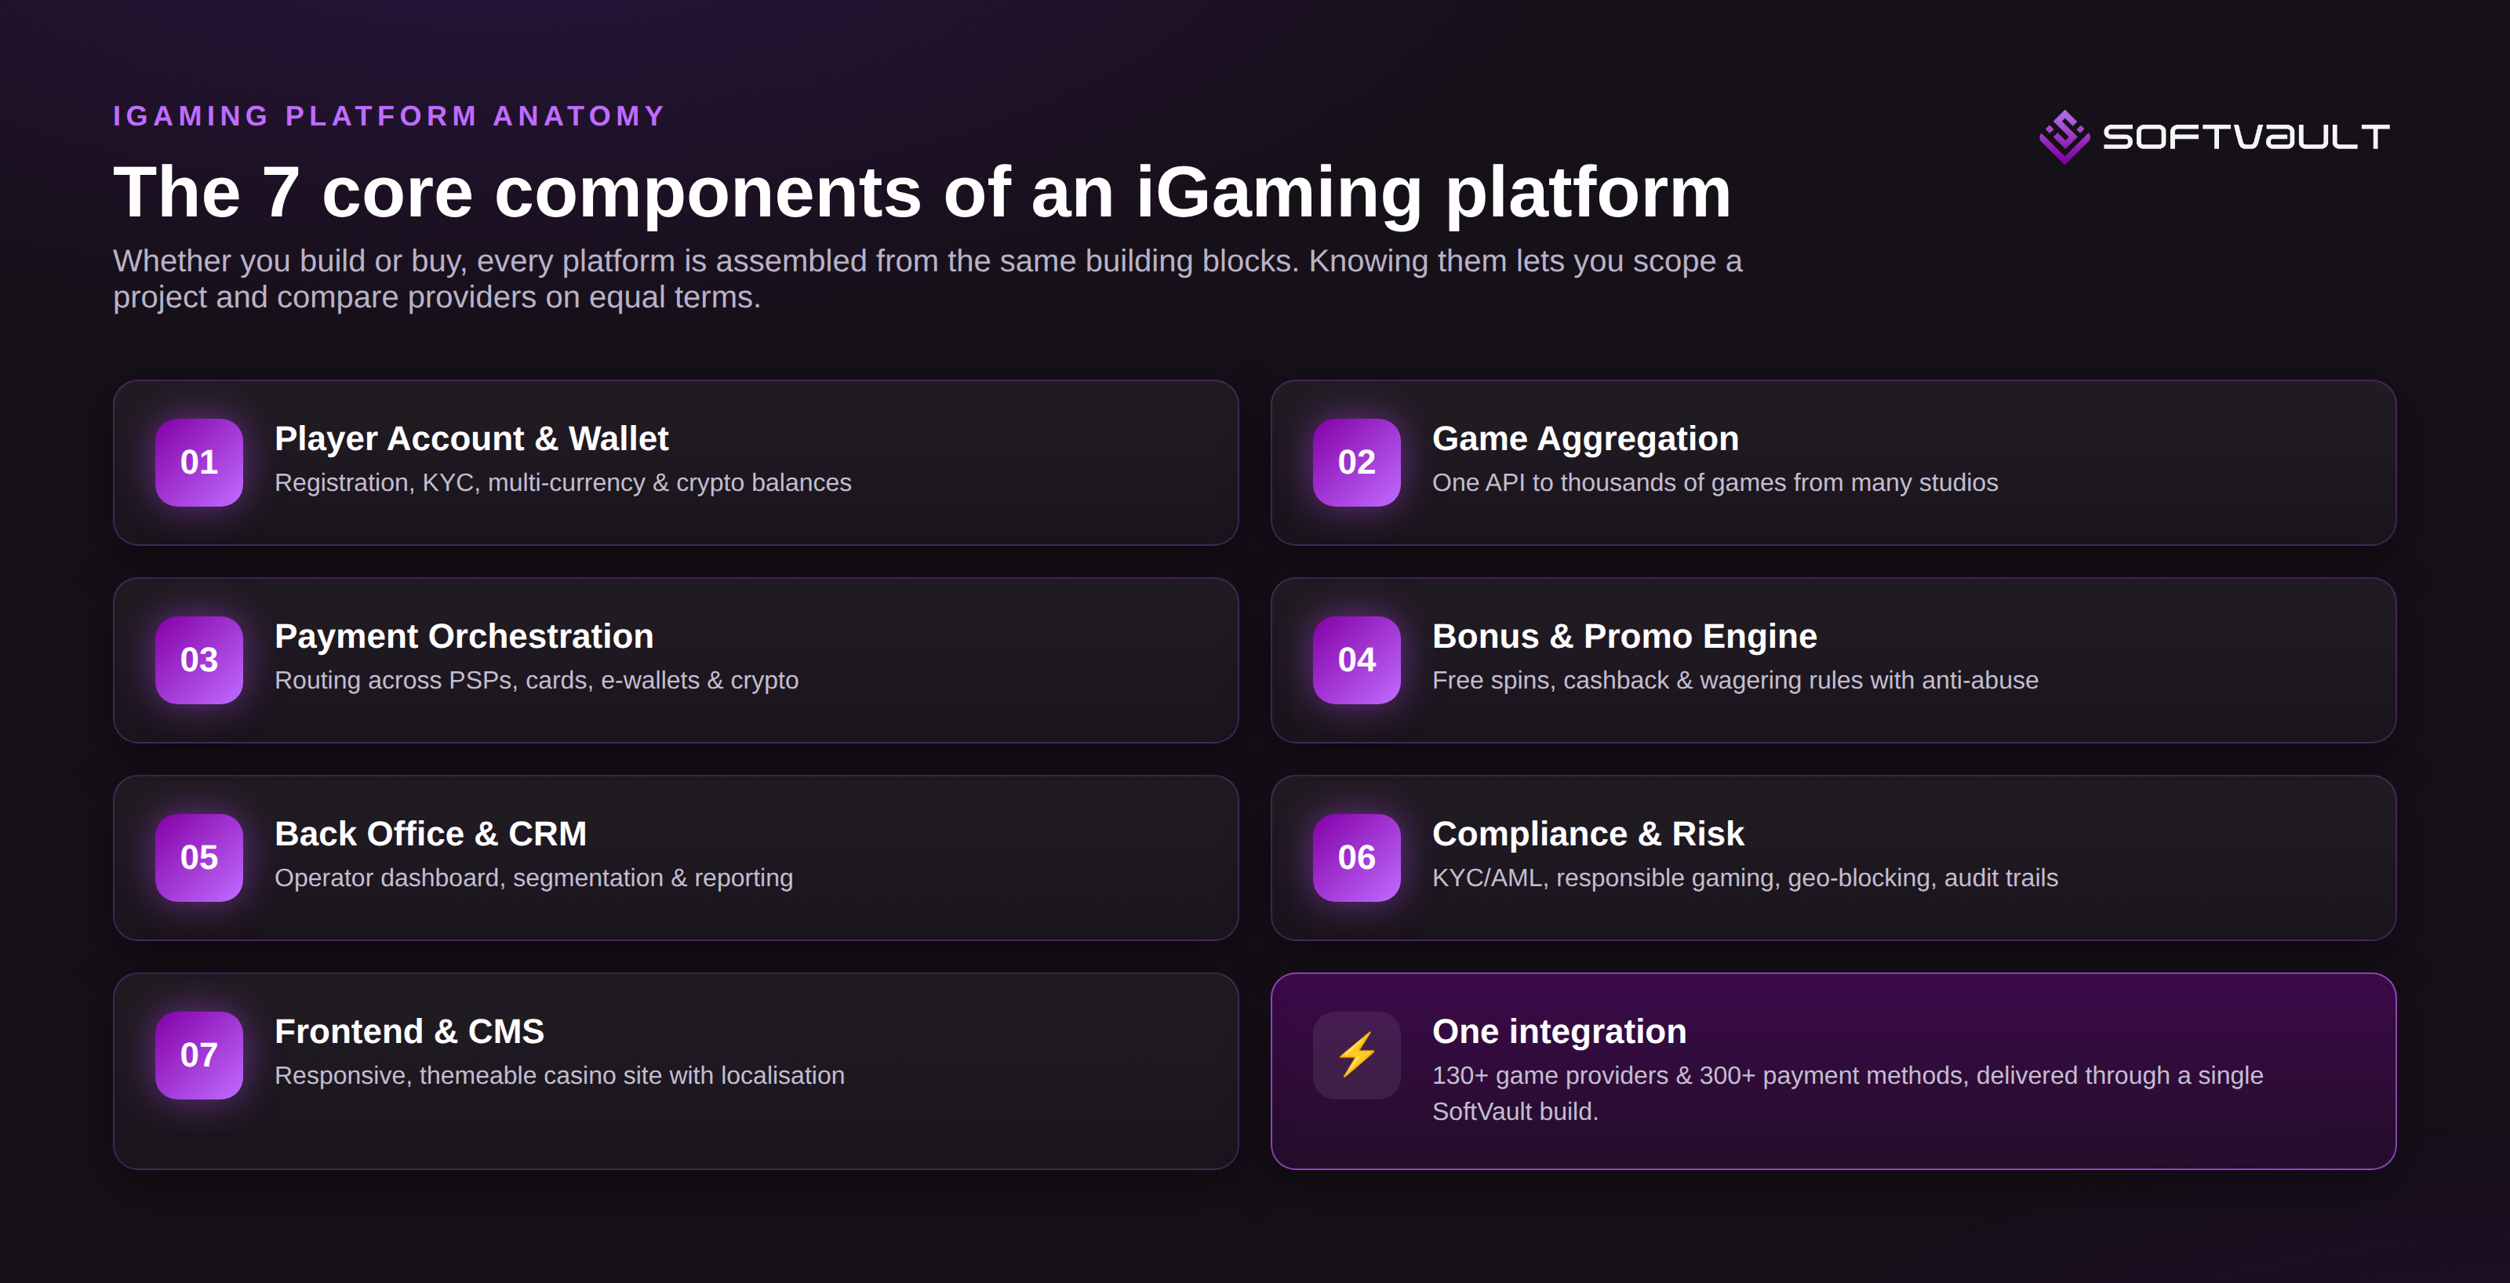The width and height of the screenshot is (2510, 1283).
Task: Click the Payment Orchestration title
Action: (464, 636)
